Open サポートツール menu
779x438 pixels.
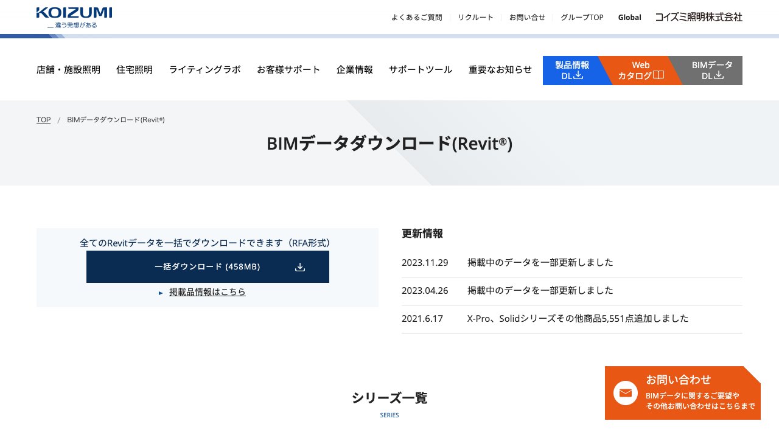click(421, 69)
